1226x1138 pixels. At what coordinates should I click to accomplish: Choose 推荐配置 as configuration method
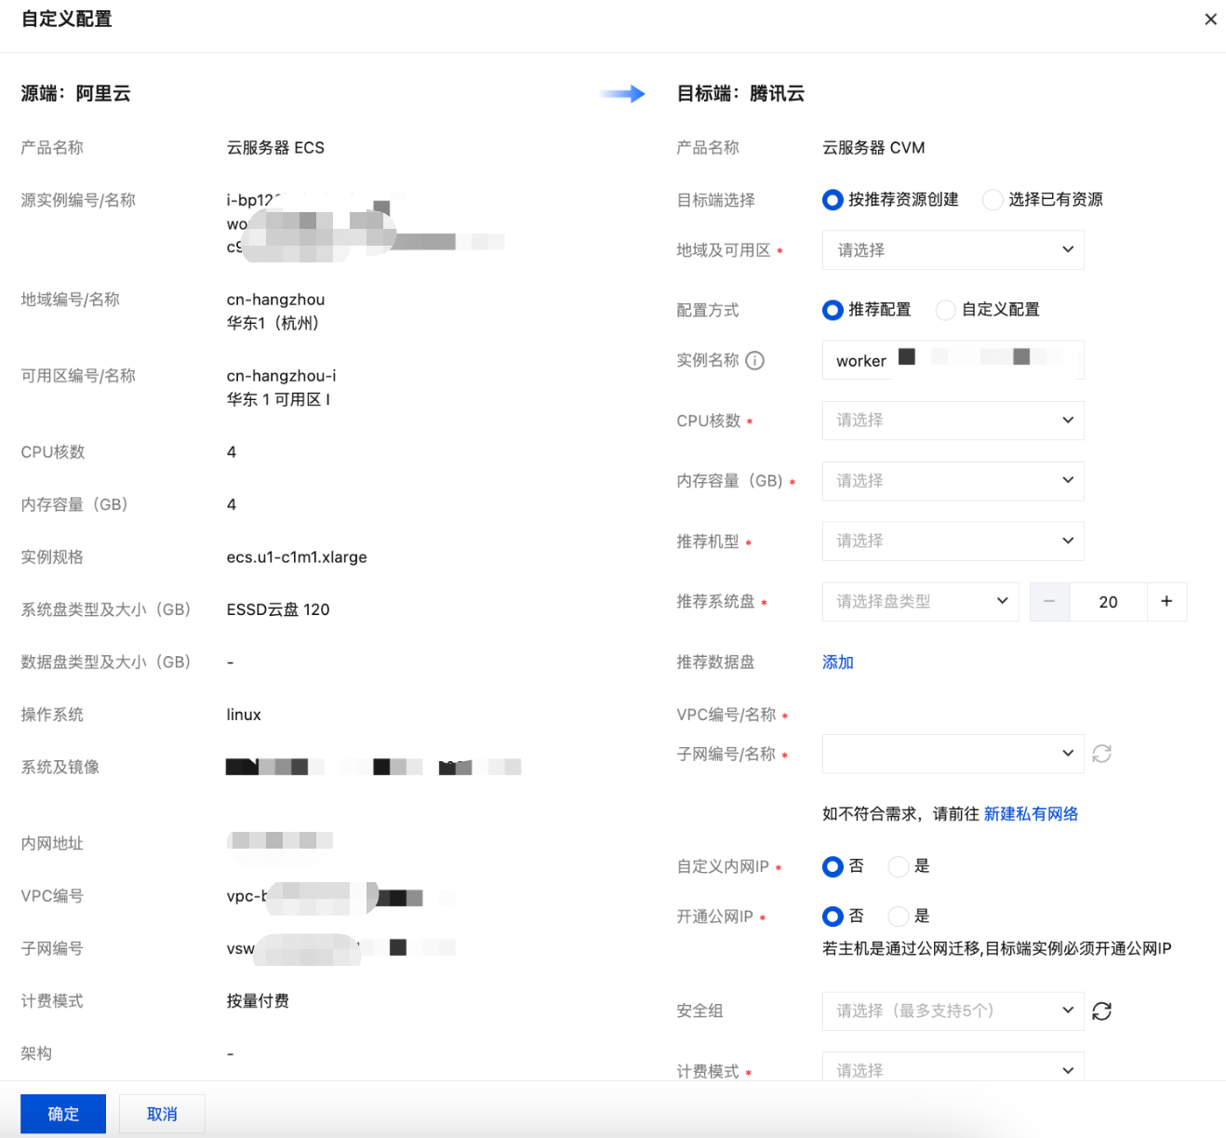[x=833, y=310]
